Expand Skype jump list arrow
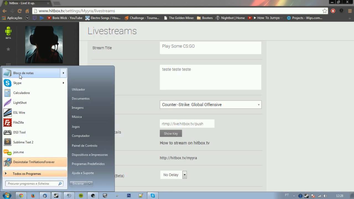The width and height of the screenshot is (354, 199). pyautogui.click(x=63, y=83)
